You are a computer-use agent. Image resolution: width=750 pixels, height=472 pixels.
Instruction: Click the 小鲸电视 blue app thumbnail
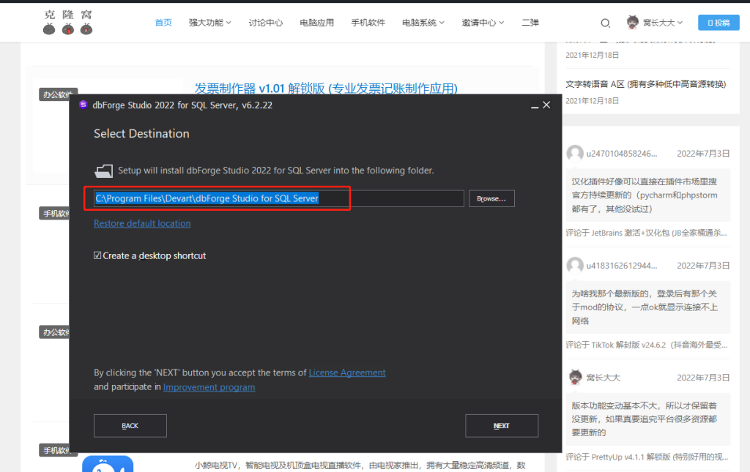(x=108, y=463)
